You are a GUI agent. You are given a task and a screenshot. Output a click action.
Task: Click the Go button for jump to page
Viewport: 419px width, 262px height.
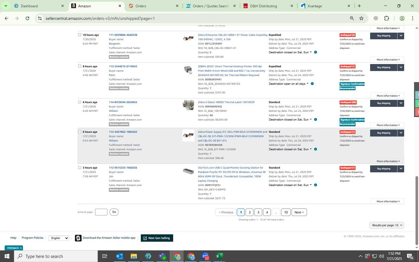[x=114, y=212]
